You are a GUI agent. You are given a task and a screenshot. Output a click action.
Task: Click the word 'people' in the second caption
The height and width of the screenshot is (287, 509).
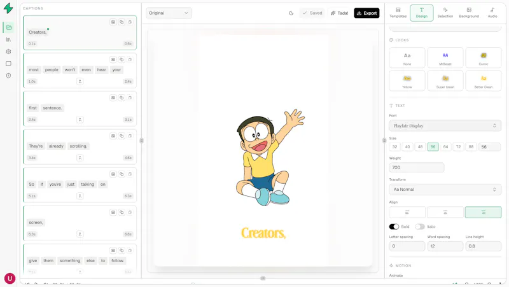[x=52, y=70]
